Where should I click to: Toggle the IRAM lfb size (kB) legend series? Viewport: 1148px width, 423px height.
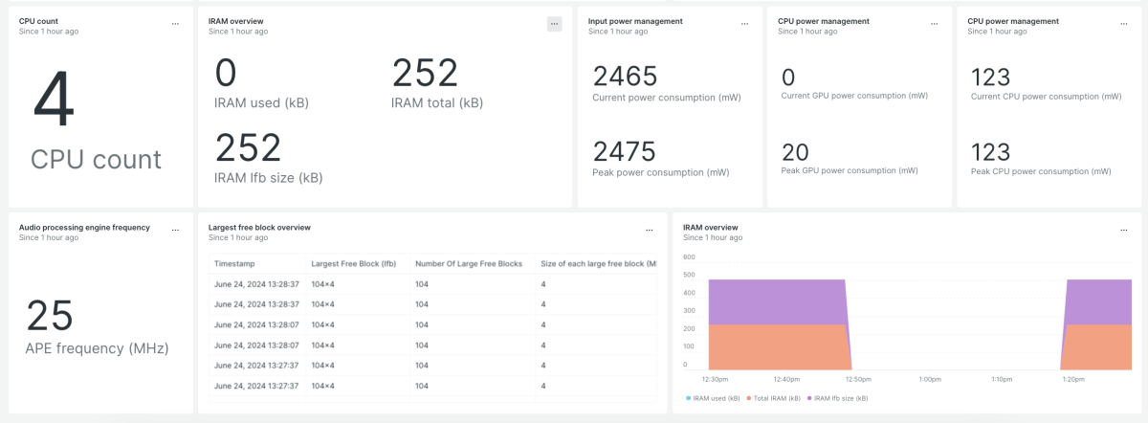(838, 397)
